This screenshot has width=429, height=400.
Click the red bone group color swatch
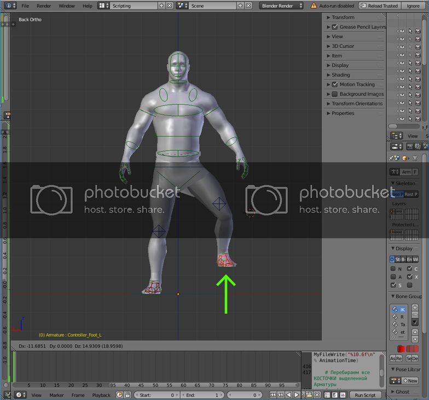click(x=402, y=349)
